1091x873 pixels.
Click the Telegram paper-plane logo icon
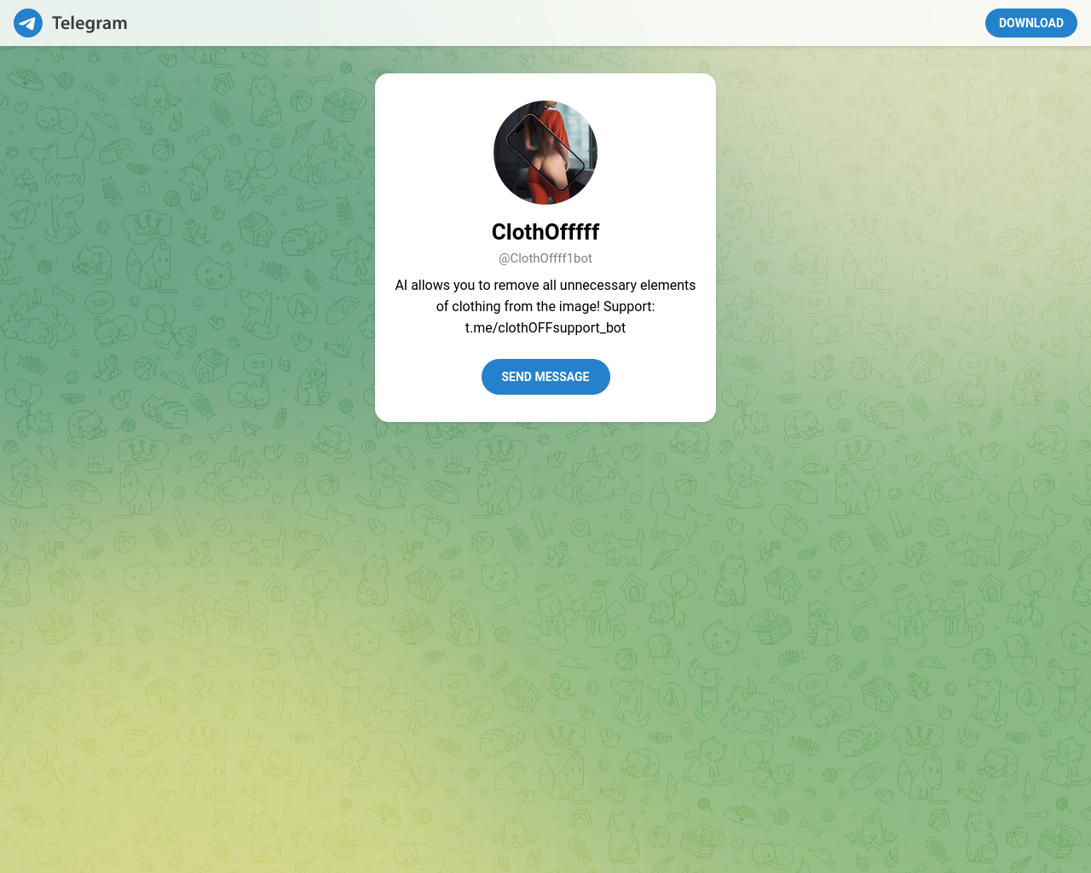point(28,23)
